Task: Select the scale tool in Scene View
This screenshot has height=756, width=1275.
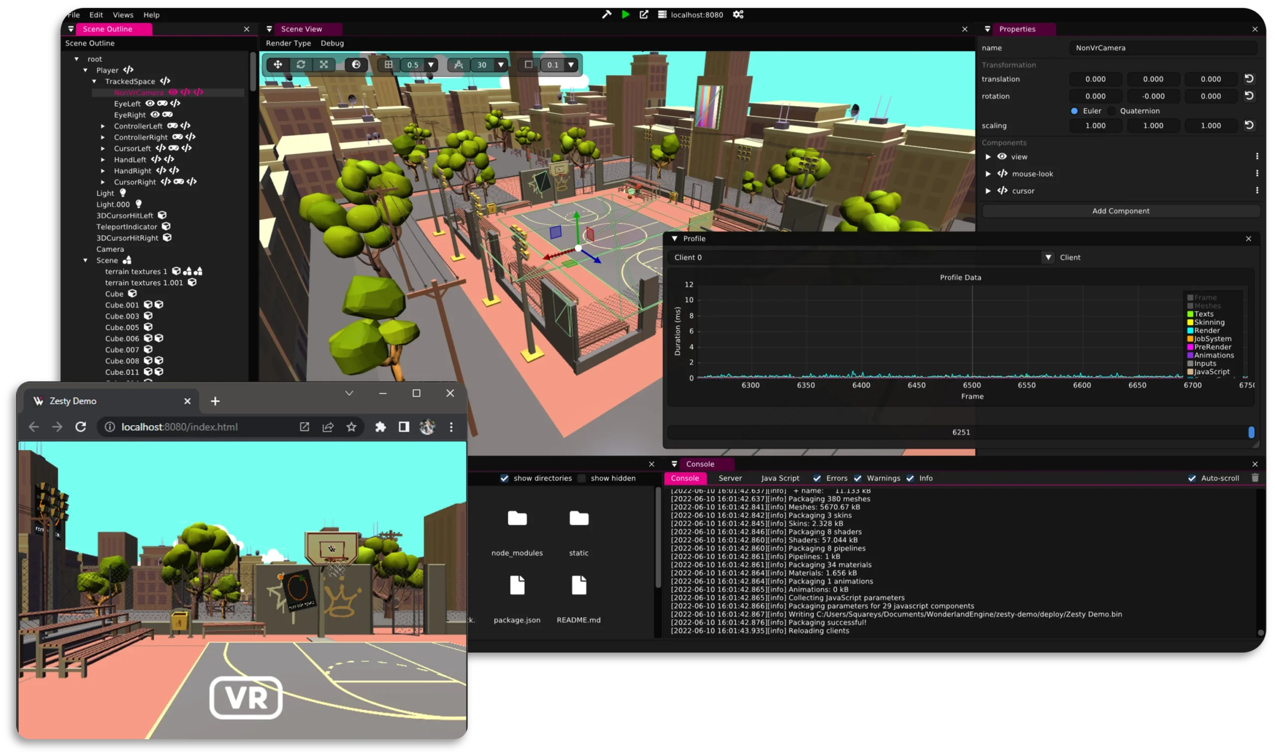Action: pos(325,65)
